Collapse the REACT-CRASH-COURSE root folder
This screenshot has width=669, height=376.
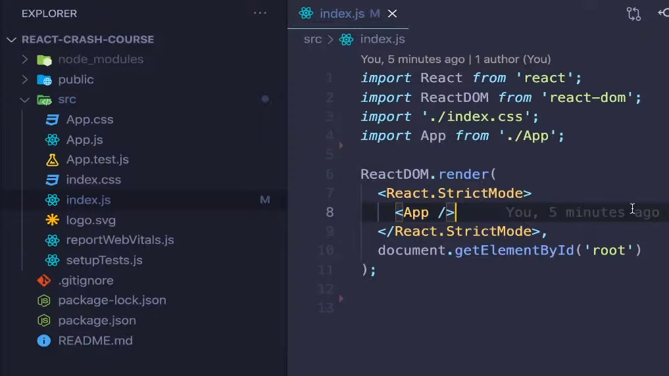12,39
